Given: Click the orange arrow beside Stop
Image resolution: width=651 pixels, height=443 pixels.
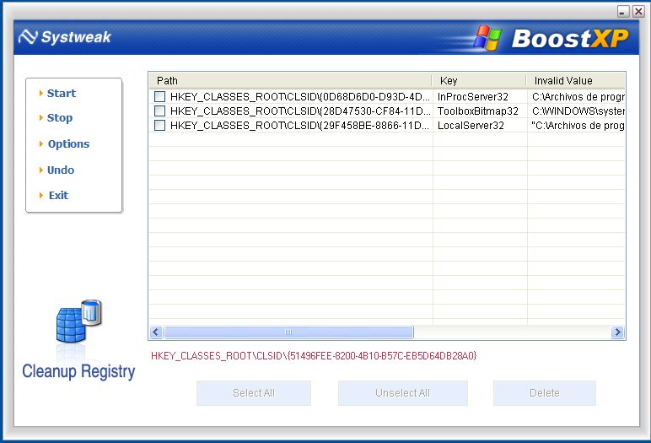Looking at the screenshot, I should 41,118.
